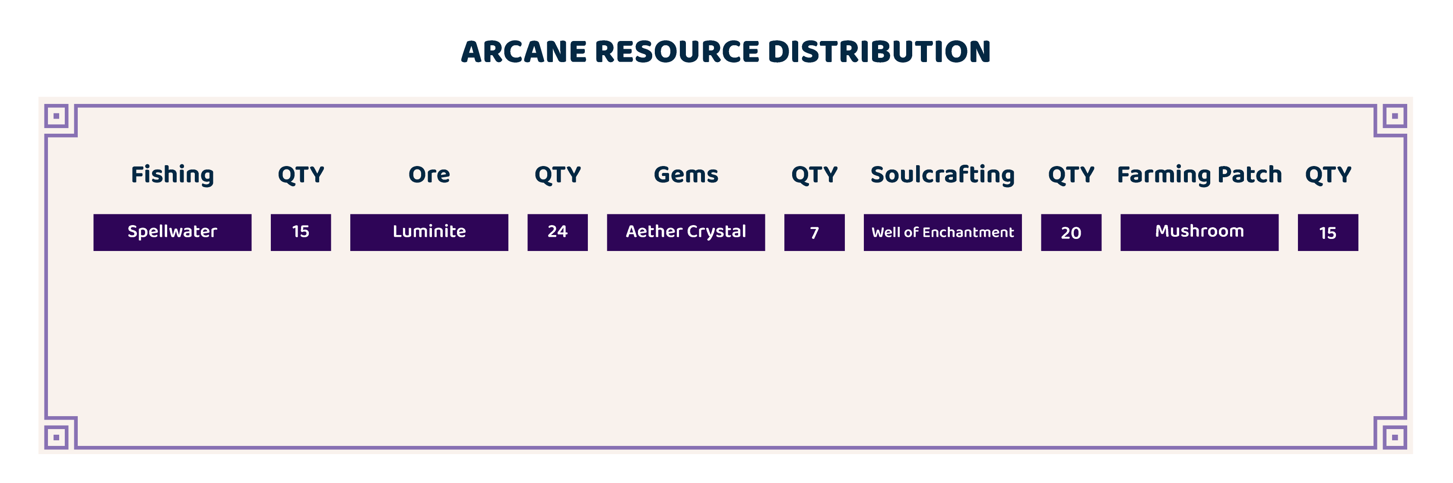Select the Luminite cell
The height and width of the screenshot is (483, 1453).
point(429,232)
